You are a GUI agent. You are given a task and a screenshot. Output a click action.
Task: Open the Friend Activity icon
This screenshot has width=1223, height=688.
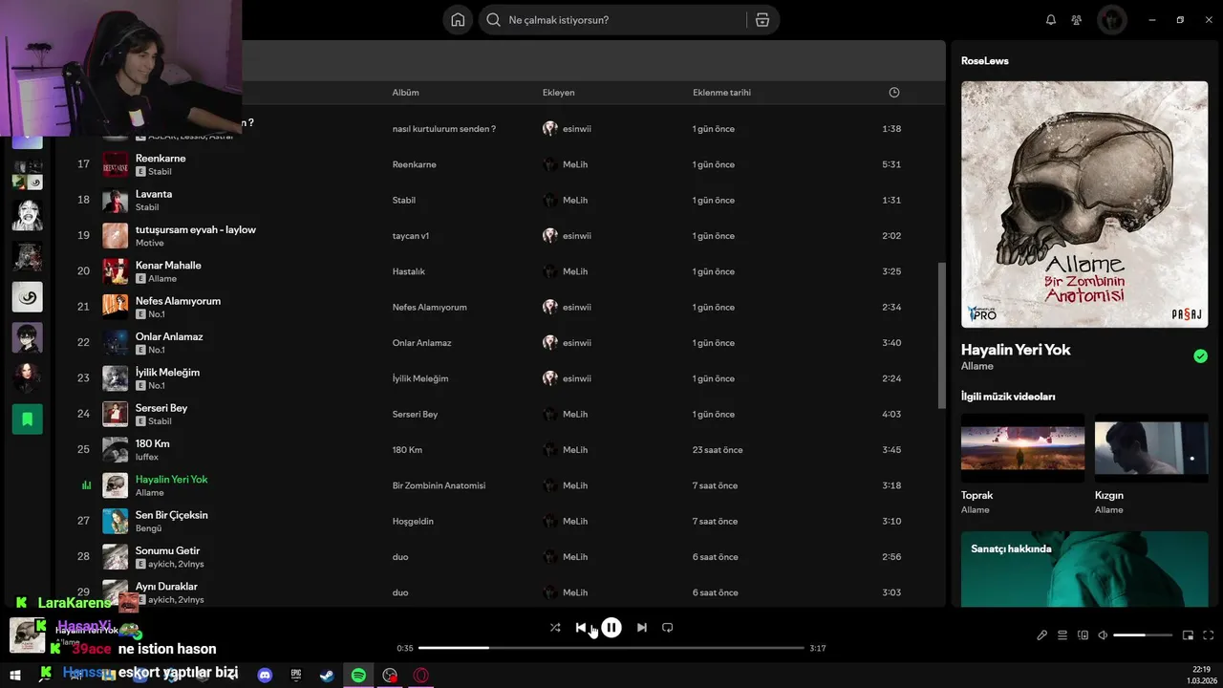(x=1077, y=20)
